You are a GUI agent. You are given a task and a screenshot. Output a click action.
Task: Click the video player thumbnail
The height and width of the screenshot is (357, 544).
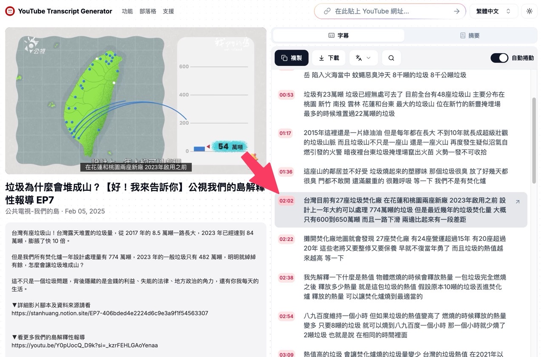coord(136,101)
